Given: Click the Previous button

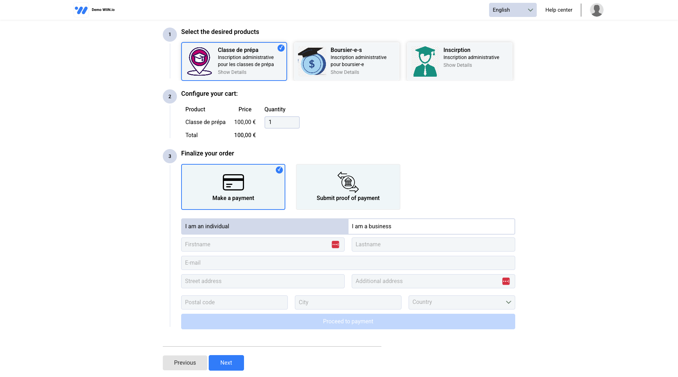Looking at the screenshot, I should 185,363.
